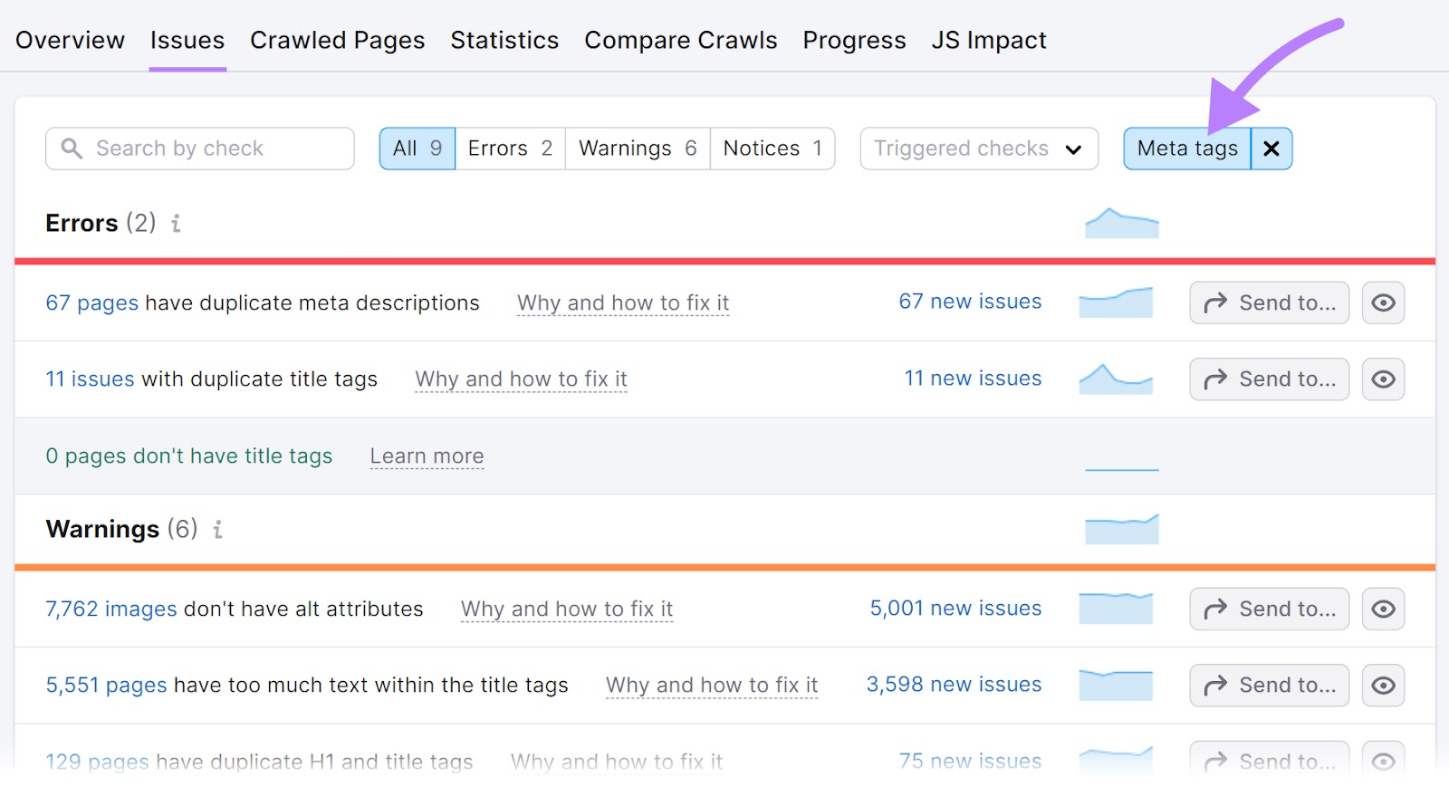Screen dimensions: 1449x787
Task: Switch to the Crawled Pages tab
Action: (x=337, y=40)
